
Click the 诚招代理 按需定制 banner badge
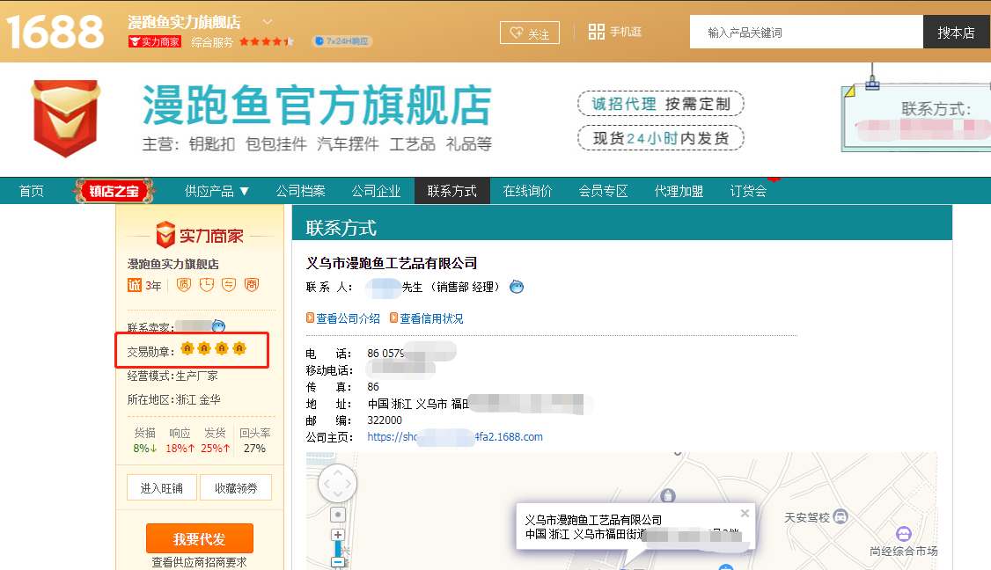(660, 104)
